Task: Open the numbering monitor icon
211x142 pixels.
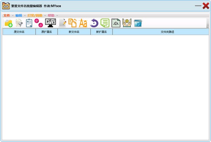Action: point(50,23)
